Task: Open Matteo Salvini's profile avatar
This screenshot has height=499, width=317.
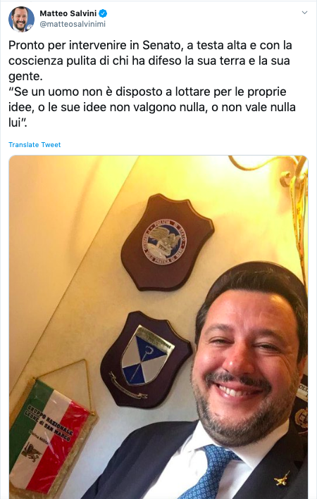Action: [21, 19]
